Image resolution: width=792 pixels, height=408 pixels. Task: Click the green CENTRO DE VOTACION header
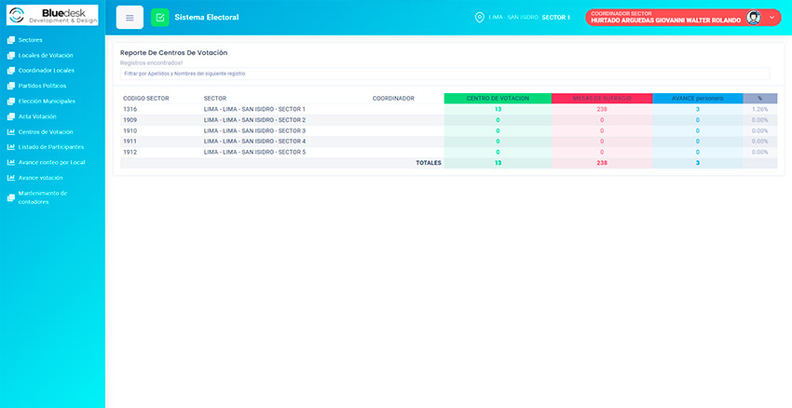pyautogui.click(x=498, y=98)
